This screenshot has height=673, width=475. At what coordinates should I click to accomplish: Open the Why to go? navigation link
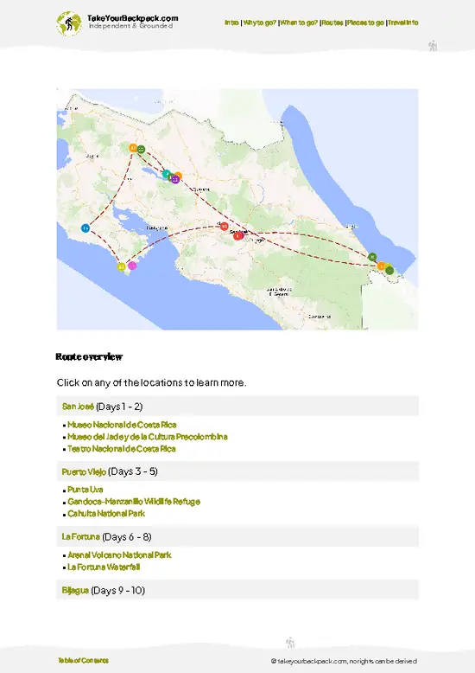260,22
